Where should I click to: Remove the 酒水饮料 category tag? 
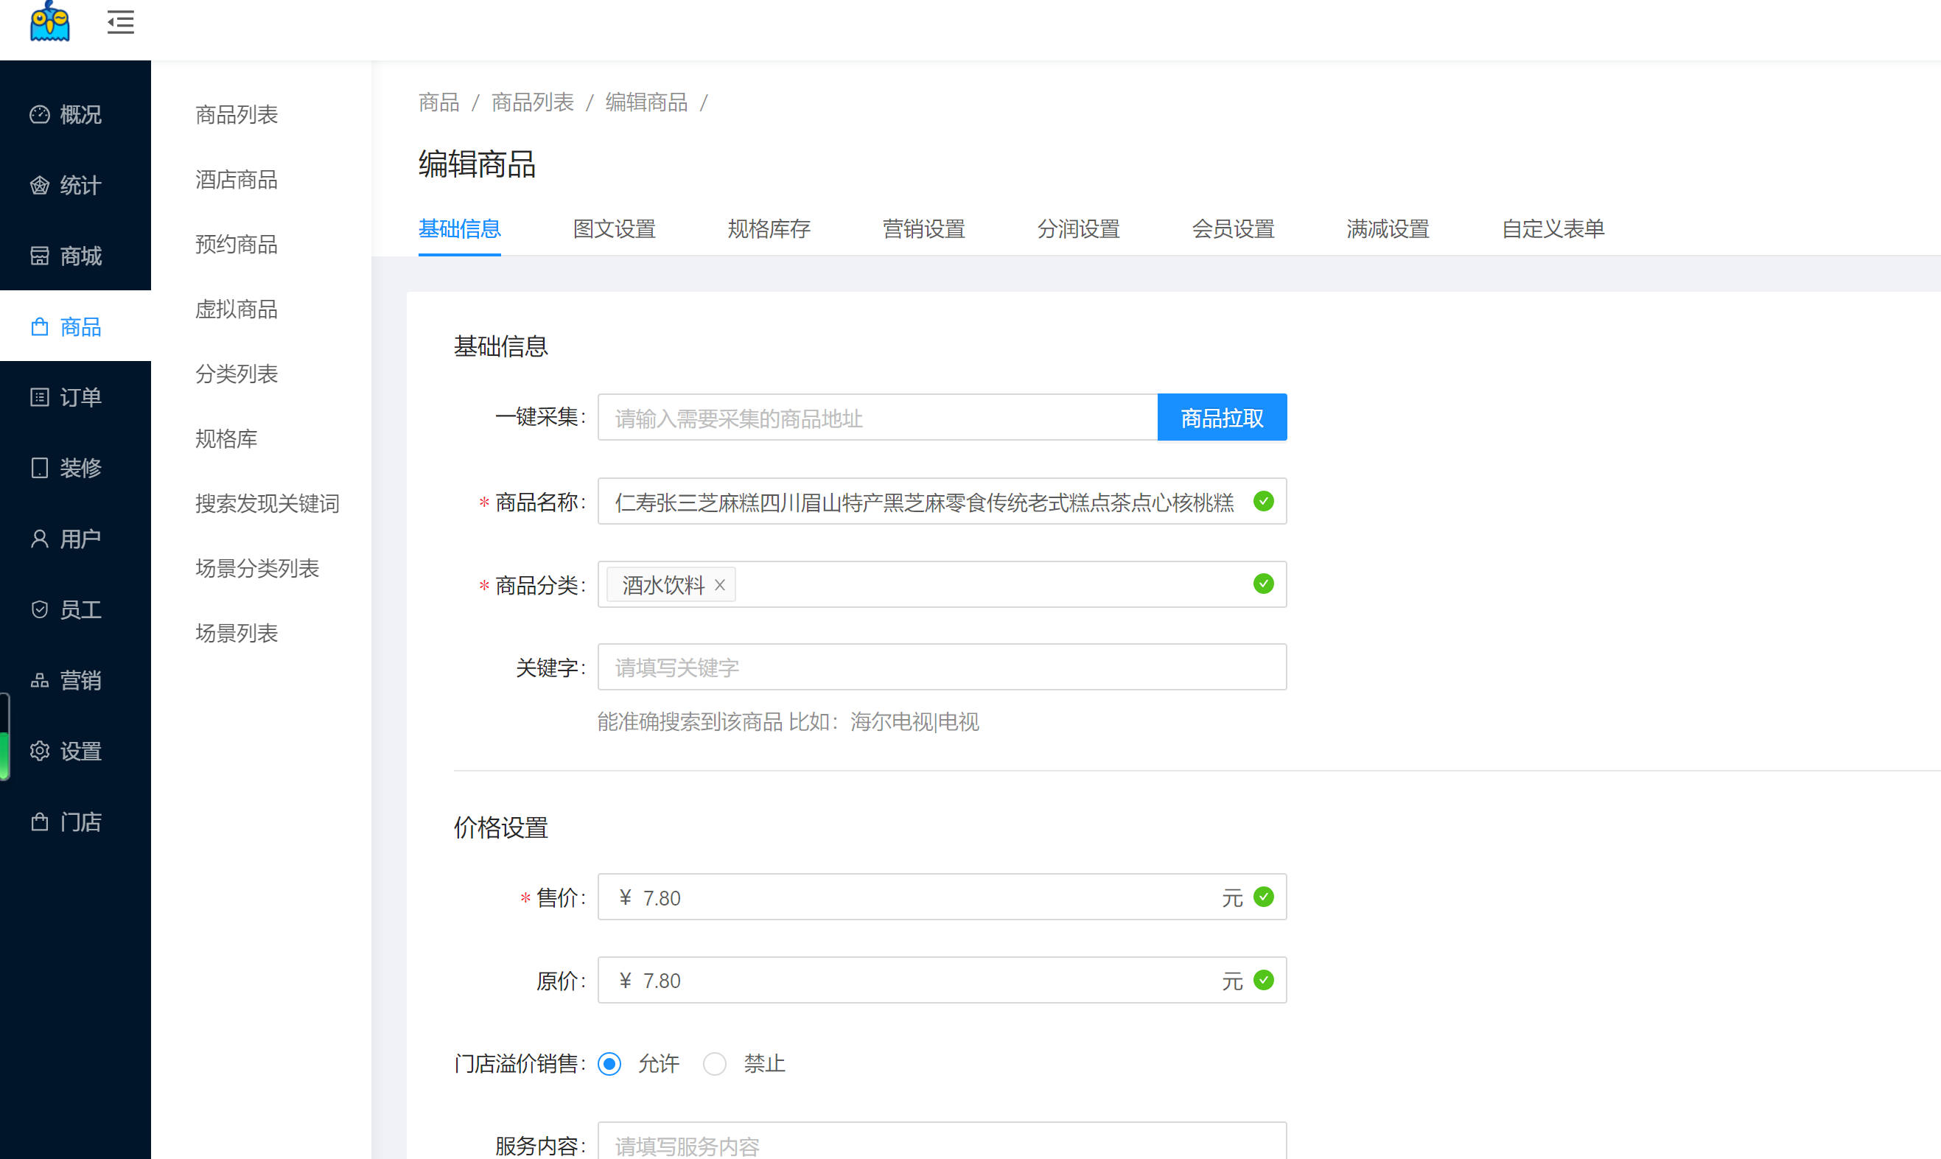click(719, 585)
